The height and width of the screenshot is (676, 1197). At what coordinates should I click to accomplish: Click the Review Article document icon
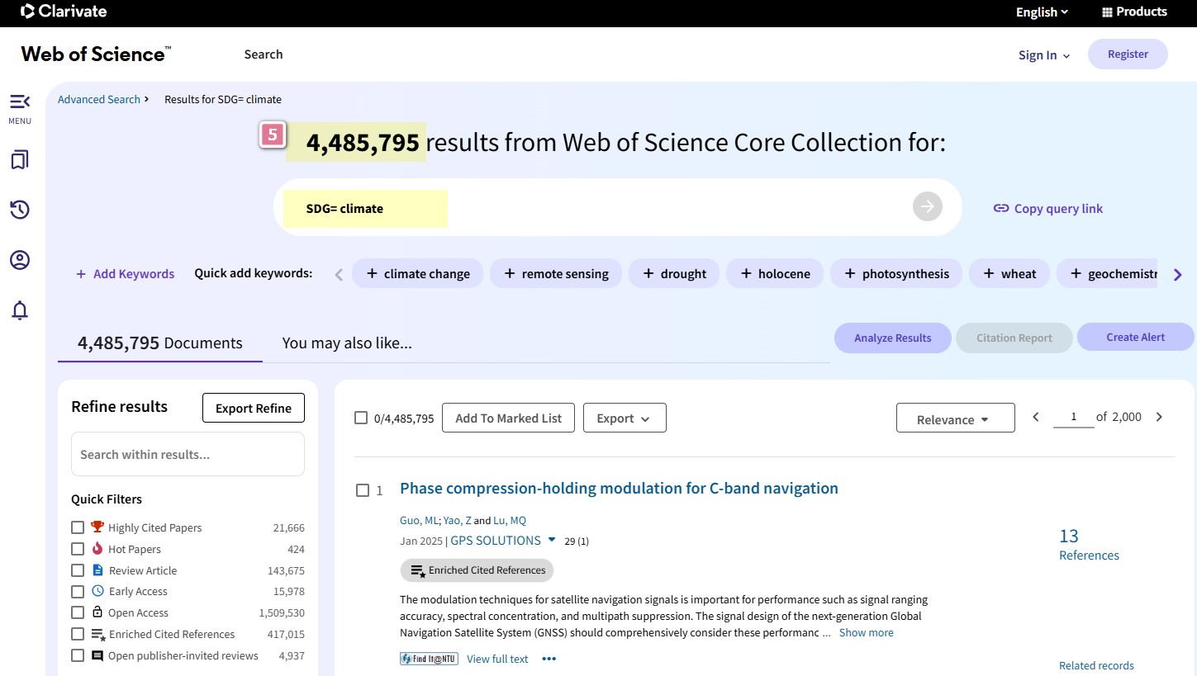click(x=97, y=570)
